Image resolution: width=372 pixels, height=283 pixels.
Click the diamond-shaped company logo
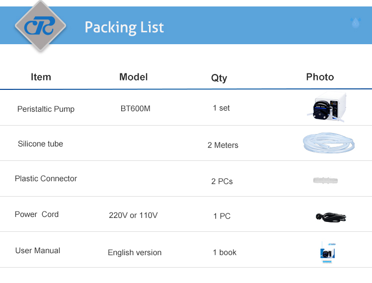click(40, 26)
